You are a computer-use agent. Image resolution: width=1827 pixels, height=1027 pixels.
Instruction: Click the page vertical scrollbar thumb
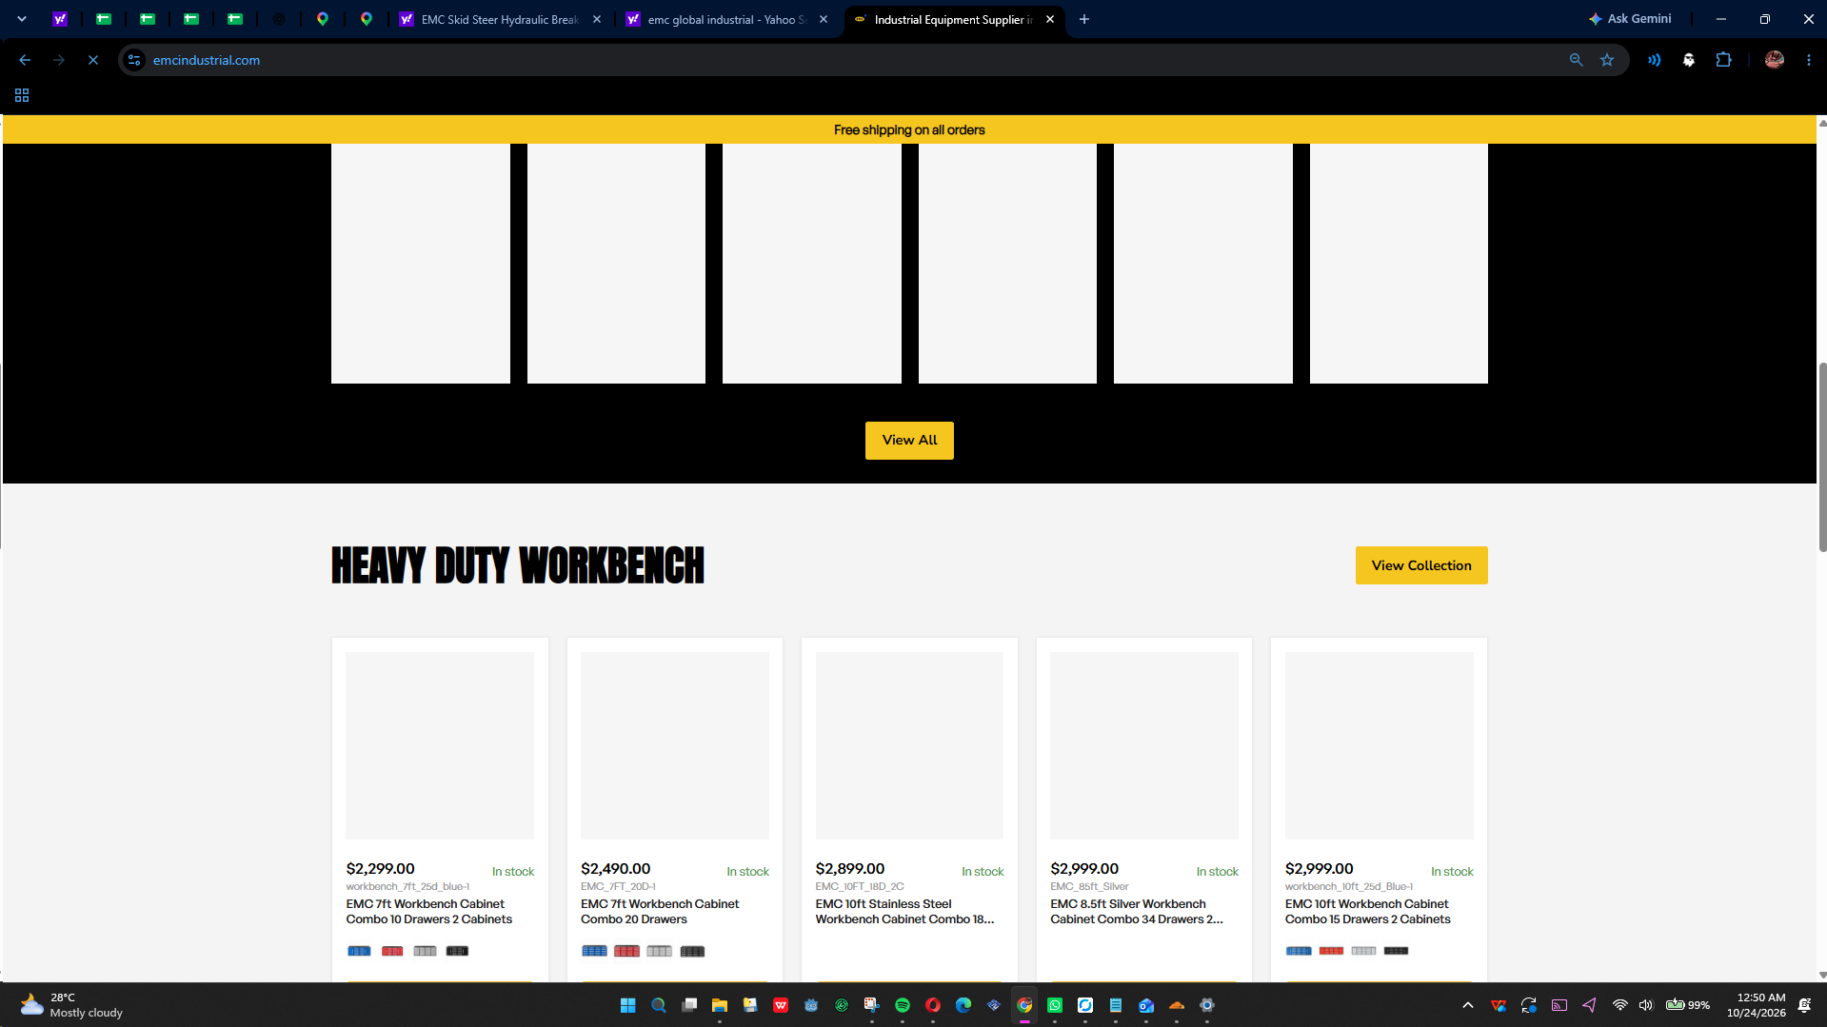tap(1822, 457)
